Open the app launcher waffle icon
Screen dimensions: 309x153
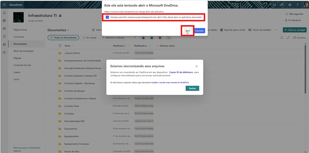(x=4, y=5)
